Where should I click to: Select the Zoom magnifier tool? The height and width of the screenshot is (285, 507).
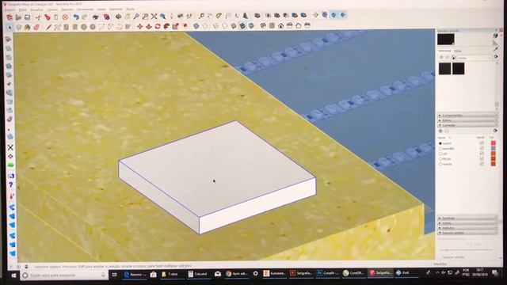coord(136,16)
